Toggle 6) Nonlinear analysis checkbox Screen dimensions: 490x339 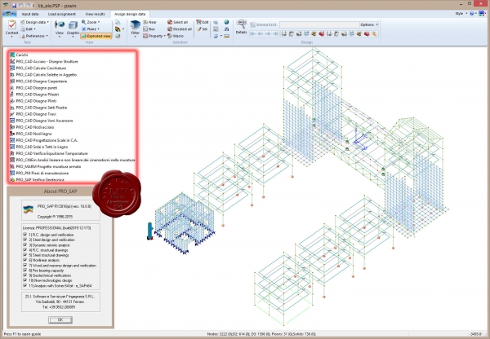point(25,260)
